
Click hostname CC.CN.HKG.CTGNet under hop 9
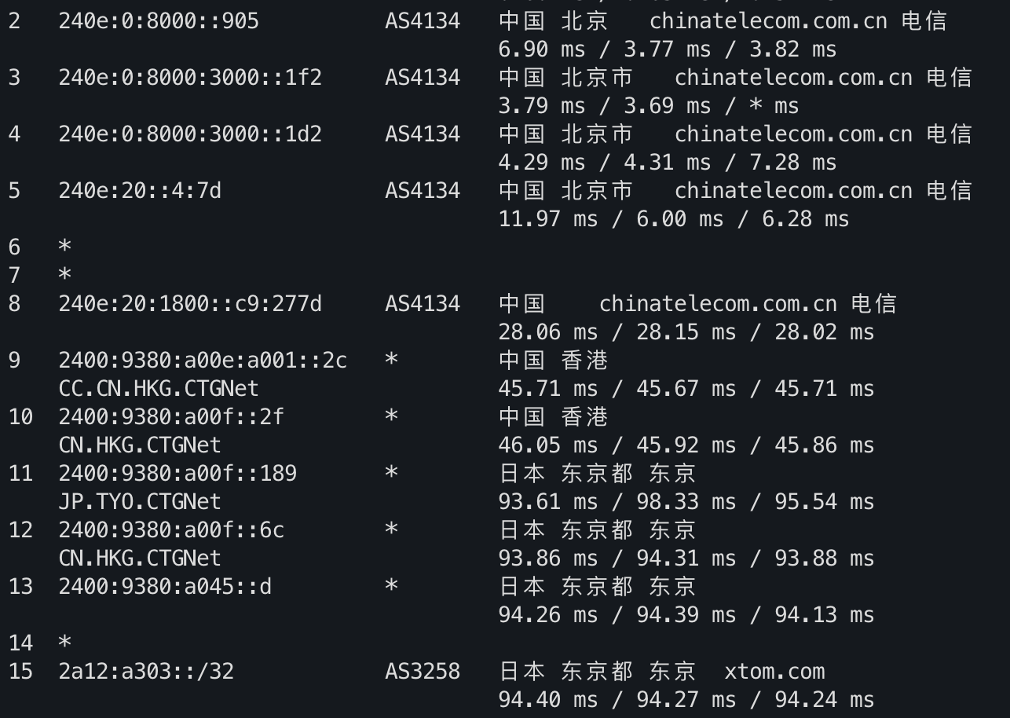pos(159,389)
